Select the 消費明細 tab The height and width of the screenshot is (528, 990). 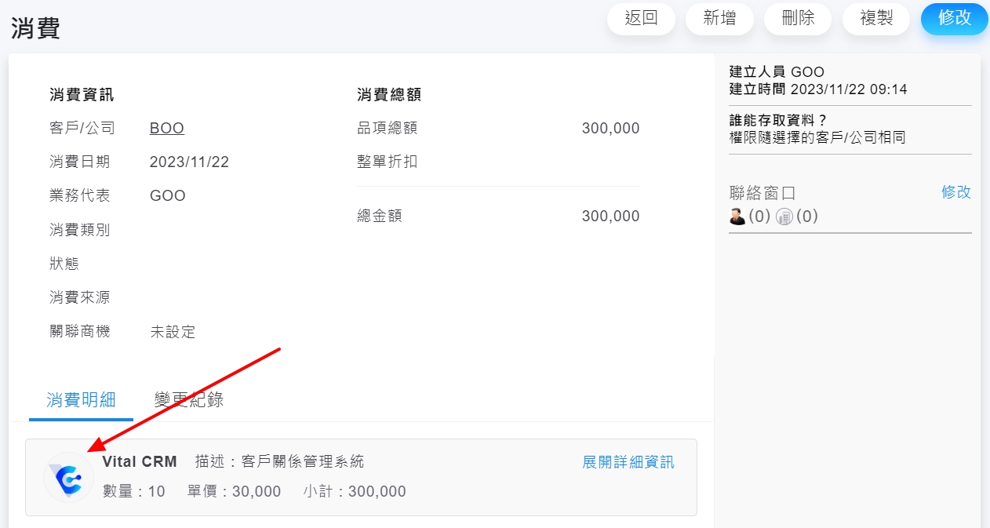(x=81, y=400)
